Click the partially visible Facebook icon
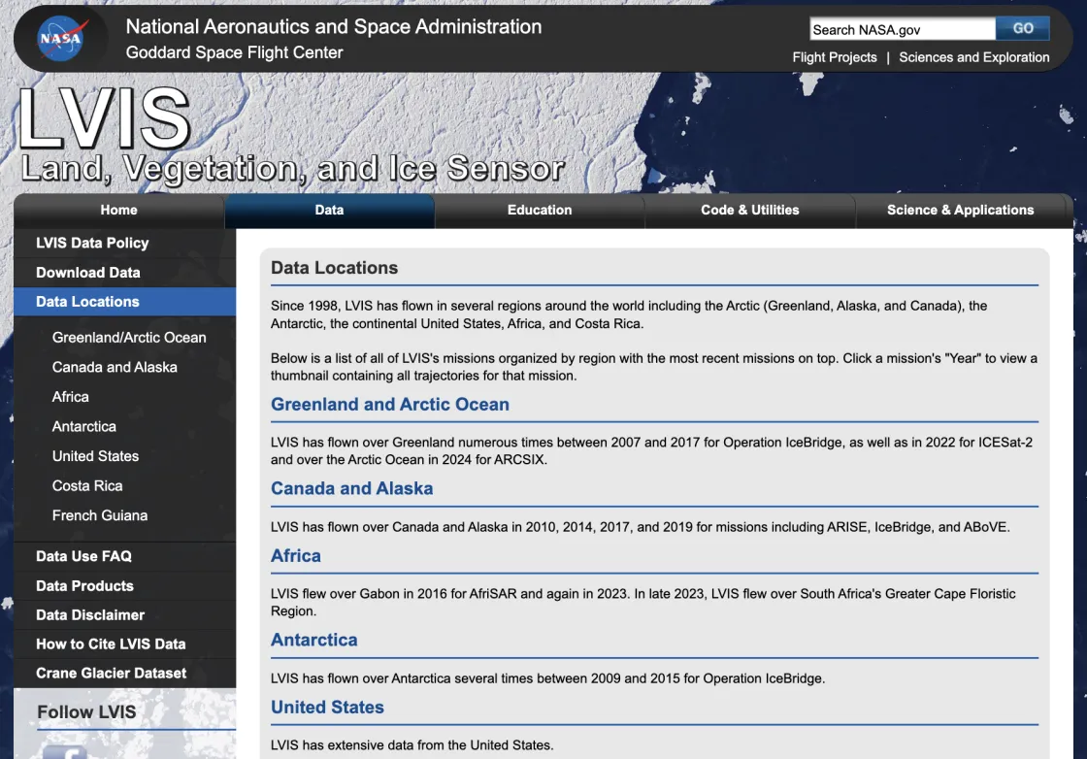The image size is (1087, 759). 64,751
